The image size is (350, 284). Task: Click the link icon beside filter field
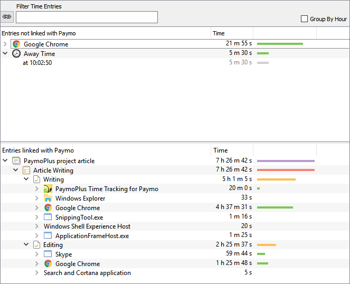coord(7,17)
